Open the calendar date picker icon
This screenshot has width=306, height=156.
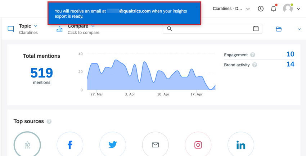[256, 29]
